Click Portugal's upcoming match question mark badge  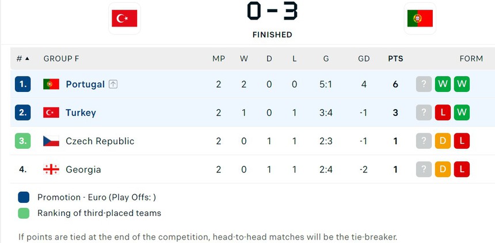pyautogui.click(x=424, y=84)
